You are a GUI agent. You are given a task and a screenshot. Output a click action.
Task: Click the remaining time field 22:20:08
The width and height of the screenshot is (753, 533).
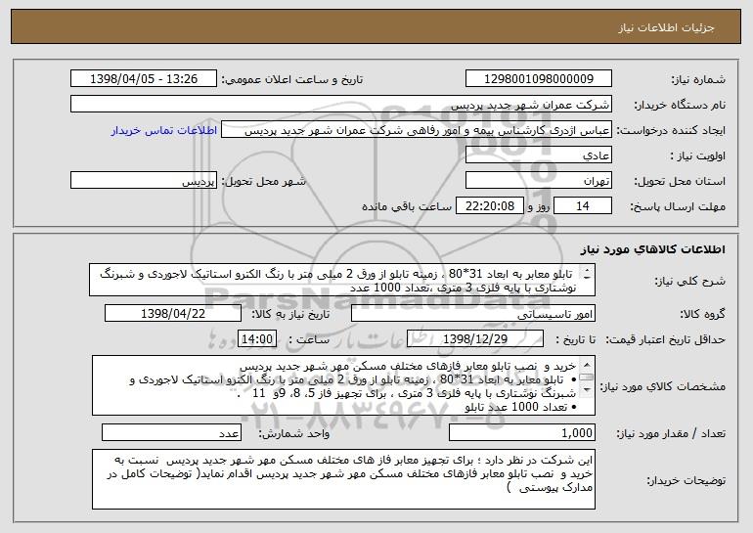point(489,206)
